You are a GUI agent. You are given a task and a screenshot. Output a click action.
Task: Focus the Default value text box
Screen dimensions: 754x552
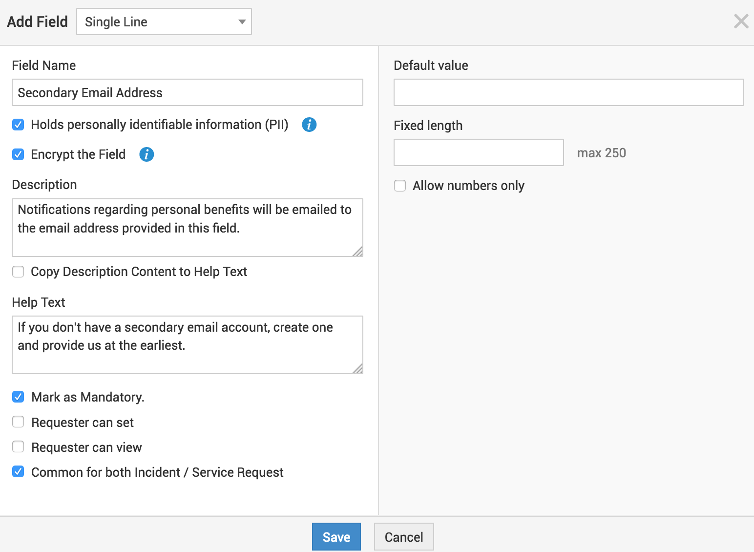point(568,92)
